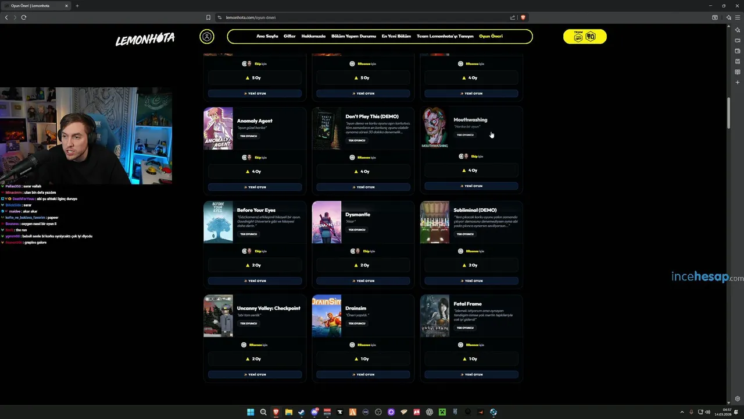Open the Fatal Frame cover thumbnail

tap(435, 316)
